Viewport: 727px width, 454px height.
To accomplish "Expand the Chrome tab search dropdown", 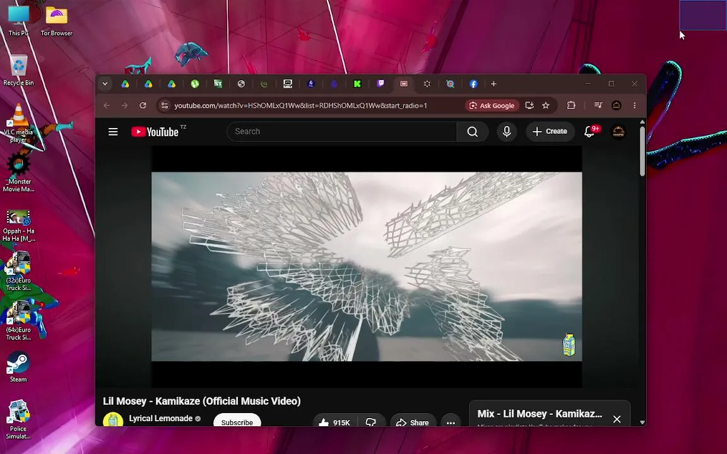I will [x=105, y=84].
